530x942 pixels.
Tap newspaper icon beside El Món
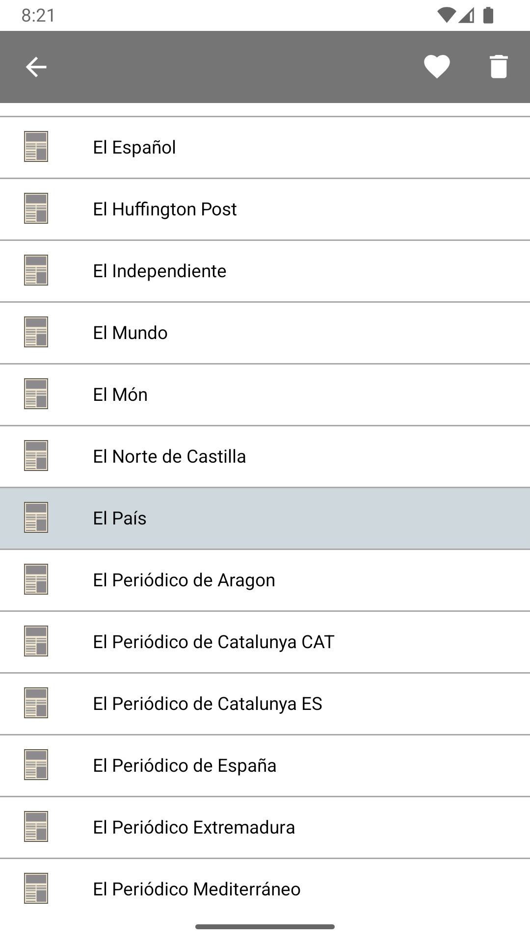click(36, 394)
